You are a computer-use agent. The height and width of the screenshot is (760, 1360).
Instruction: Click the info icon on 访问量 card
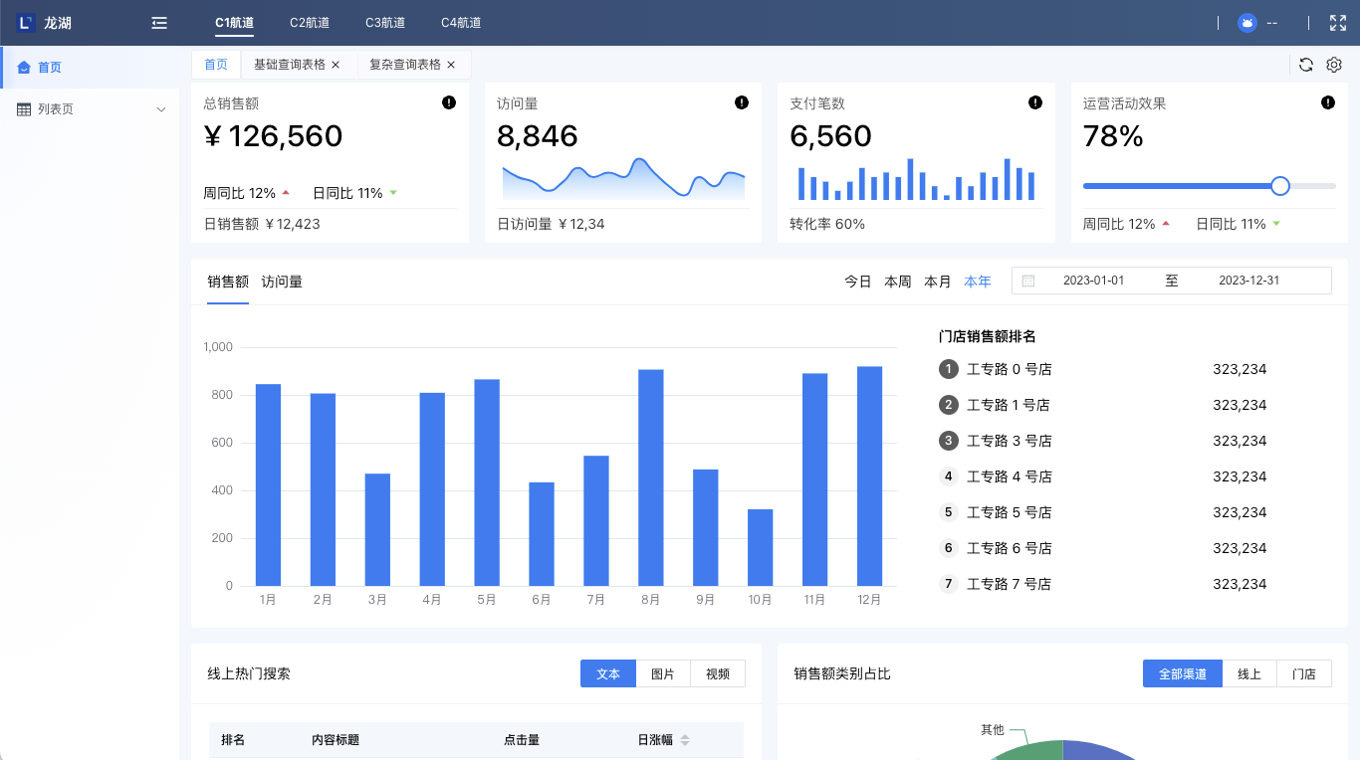pos(742,102)
